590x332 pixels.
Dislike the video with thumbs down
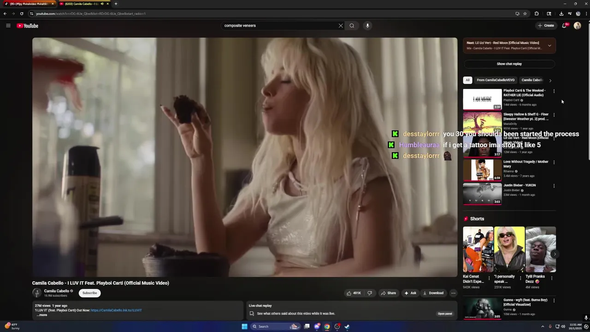click(x=370, y=293)
